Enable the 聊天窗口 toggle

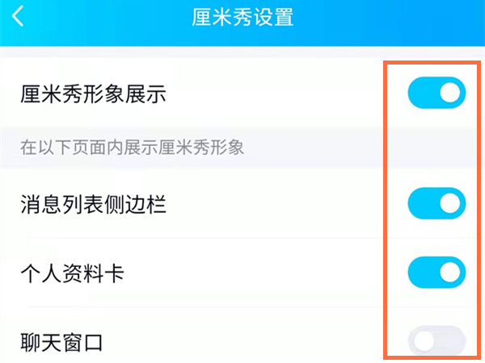[436, 341]
